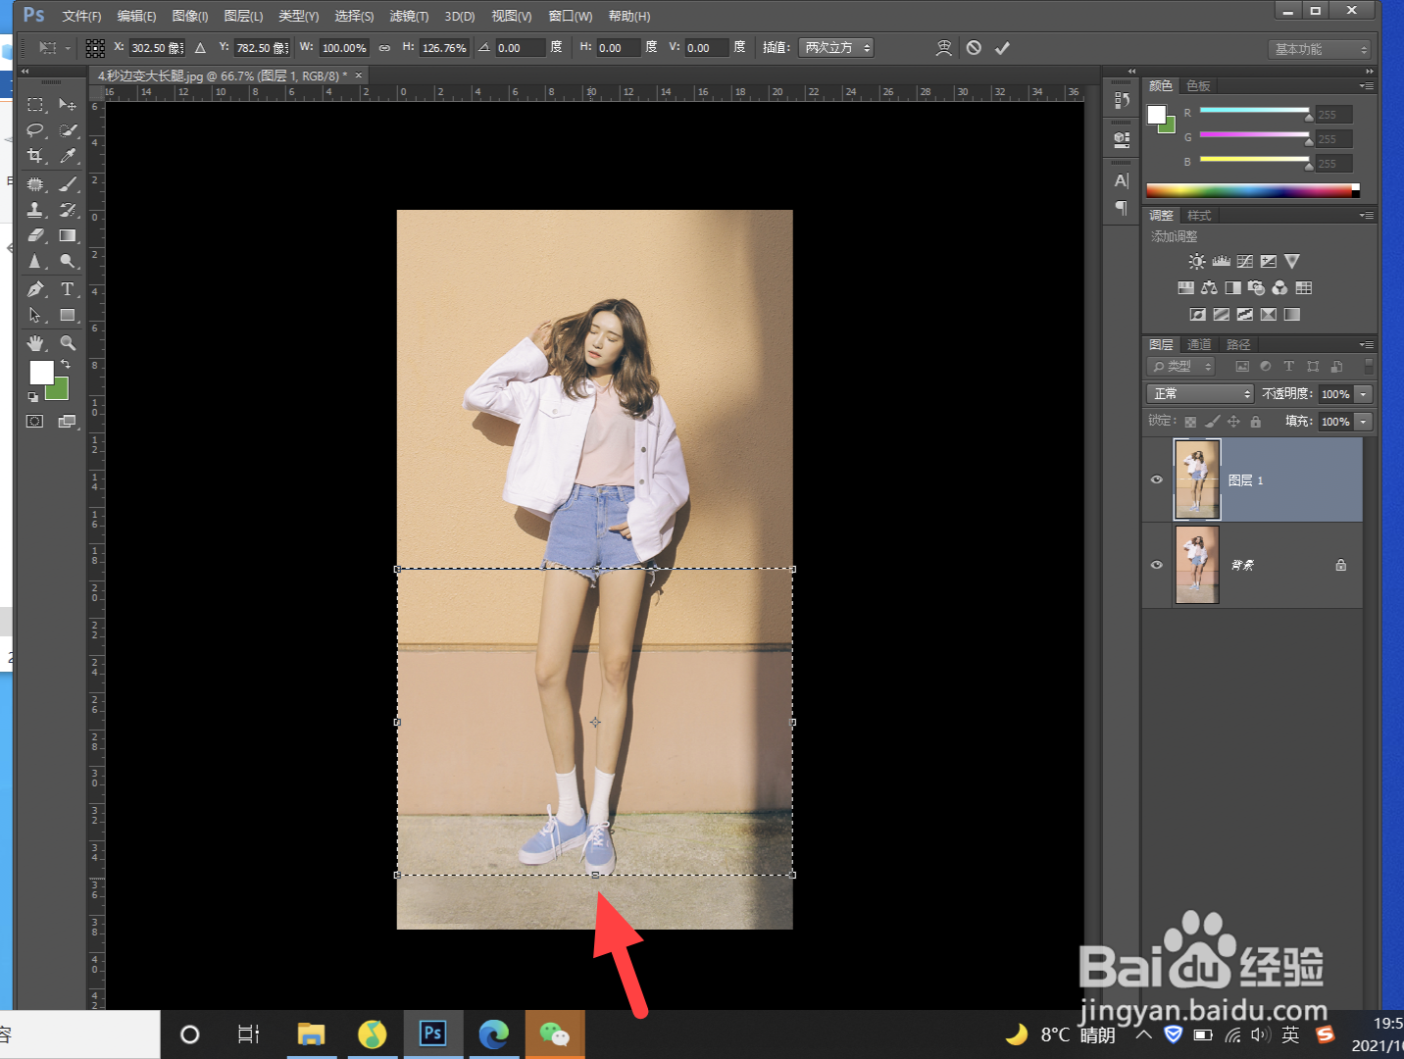Select the Hand tool
Image resolution: width=1404 pixels, height=1059 pixels.
click(x=35, y=343)
